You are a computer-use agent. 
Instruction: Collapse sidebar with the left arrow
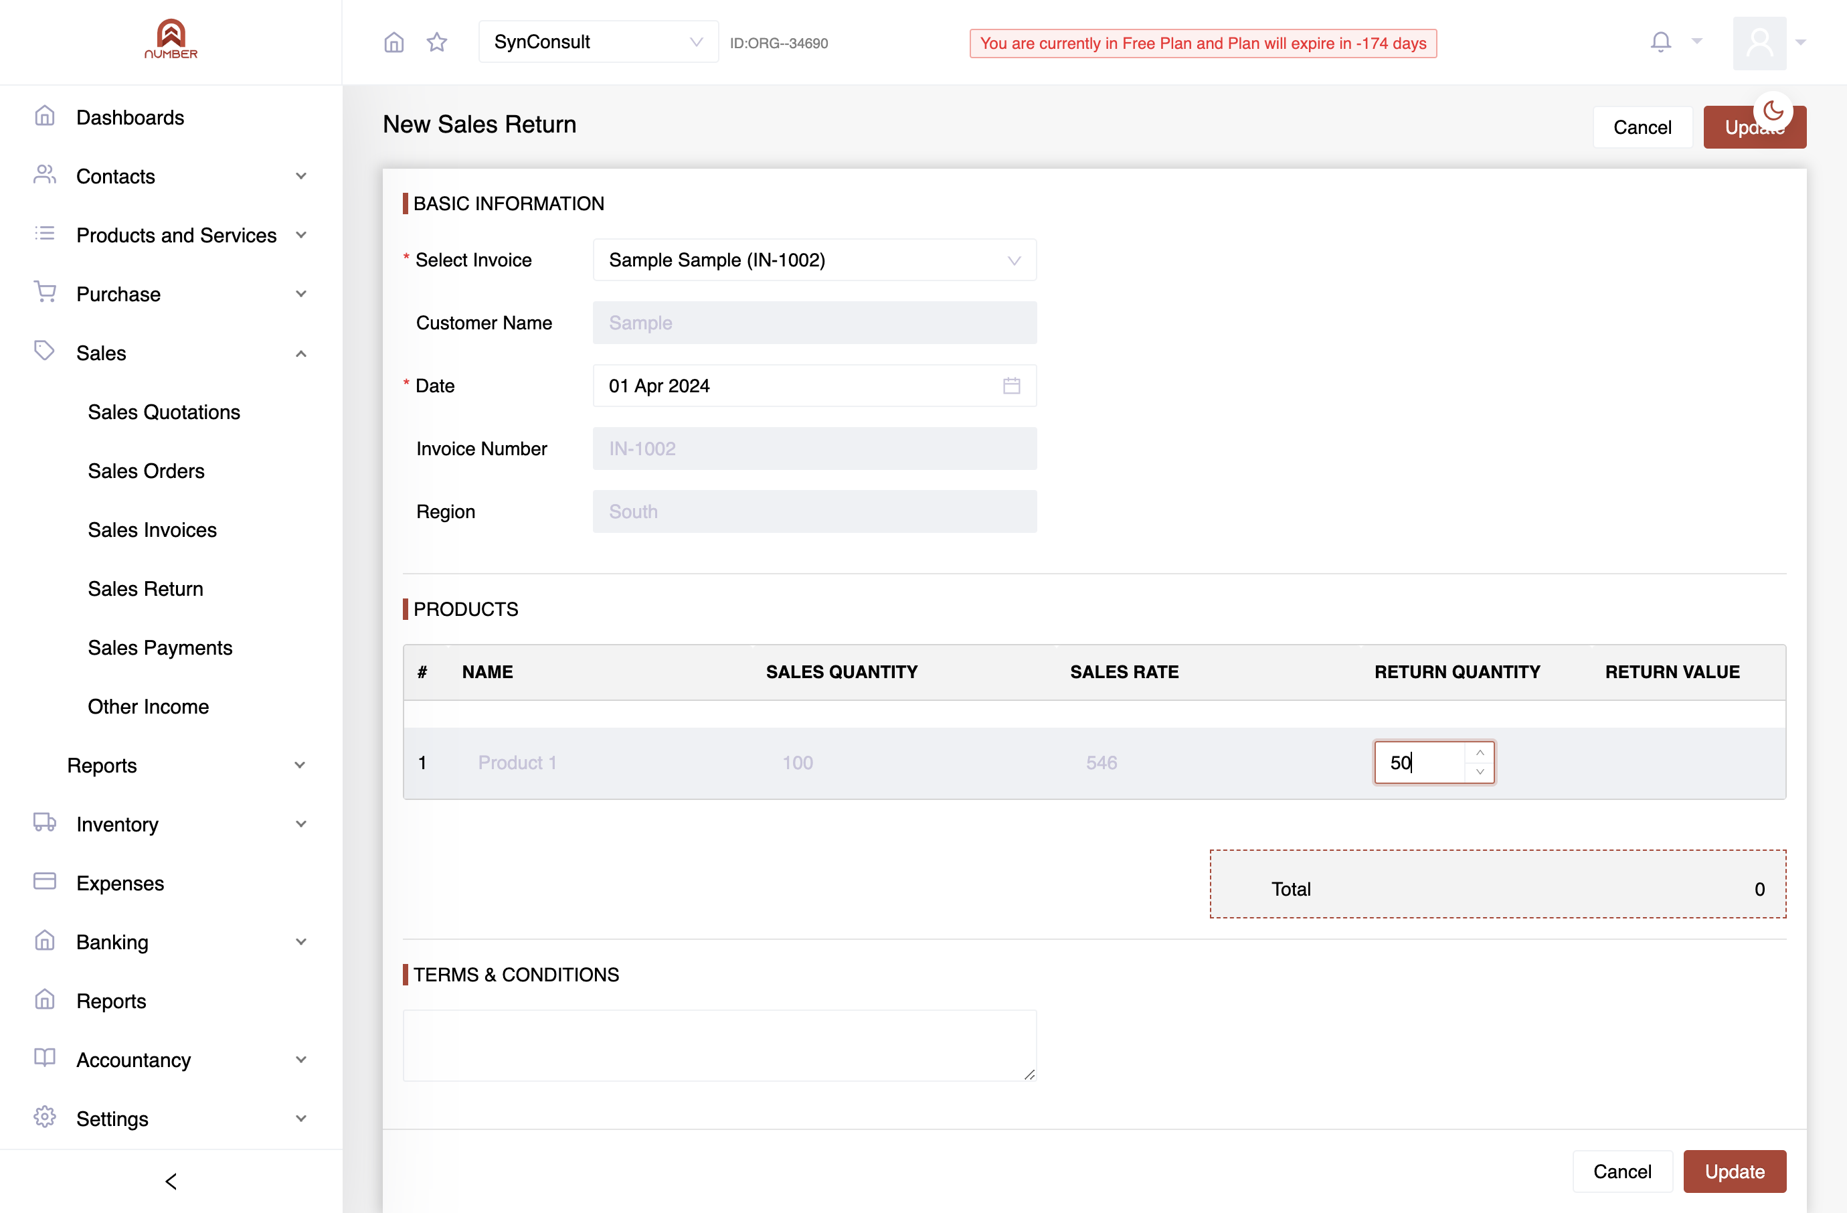coord(171,1180)
